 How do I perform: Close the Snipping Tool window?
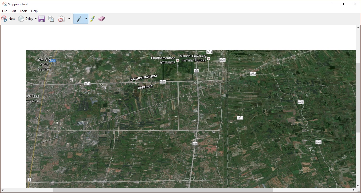pyautogui.click(x=355, y=4)
